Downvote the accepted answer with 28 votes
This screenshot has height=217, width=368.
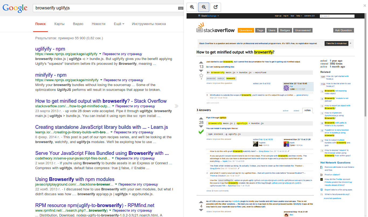pos(201,126)
